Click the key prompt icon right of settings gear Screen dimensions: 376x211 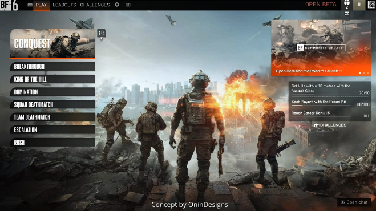pos(128,5)
